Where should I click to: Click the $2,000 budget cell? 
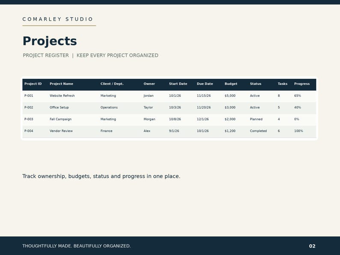pyautogui.click(x=230, y=119)
